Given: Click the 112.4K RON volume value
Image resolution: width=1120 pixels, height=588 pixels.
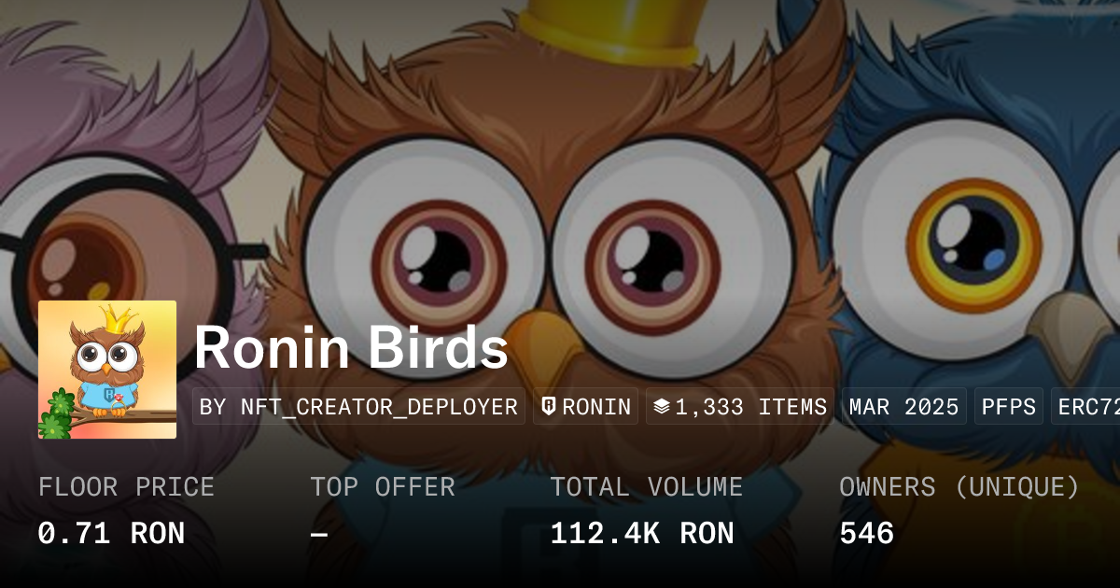Looking at the screenshot, I should 642,534.
